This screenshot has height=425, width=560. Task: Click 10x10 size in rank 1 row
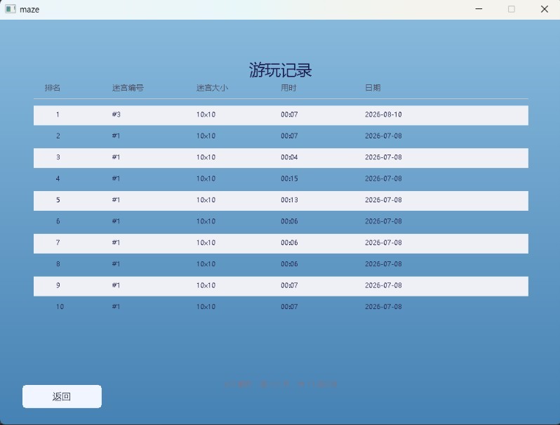point(206,115)
